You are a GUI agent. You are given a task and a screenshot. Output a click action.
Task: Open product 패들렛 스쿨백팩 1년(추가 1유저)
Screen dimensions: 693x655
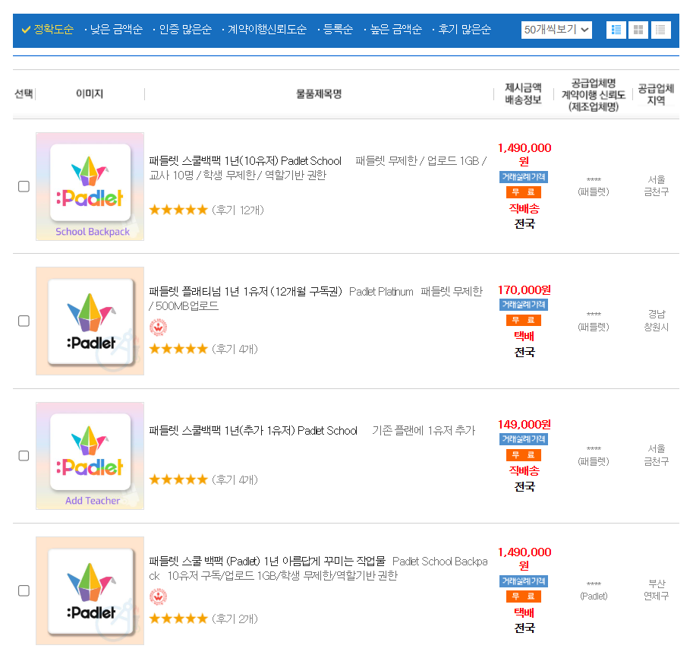254,431
